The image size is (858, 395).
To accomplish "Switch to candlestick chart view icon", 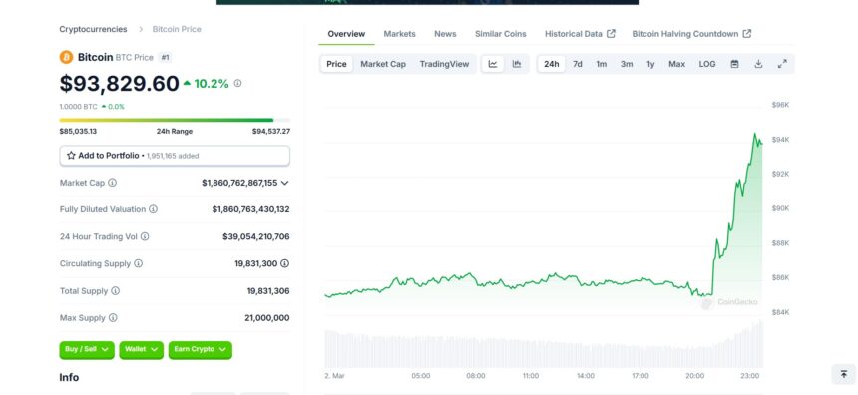I will [x=517, y=64].
